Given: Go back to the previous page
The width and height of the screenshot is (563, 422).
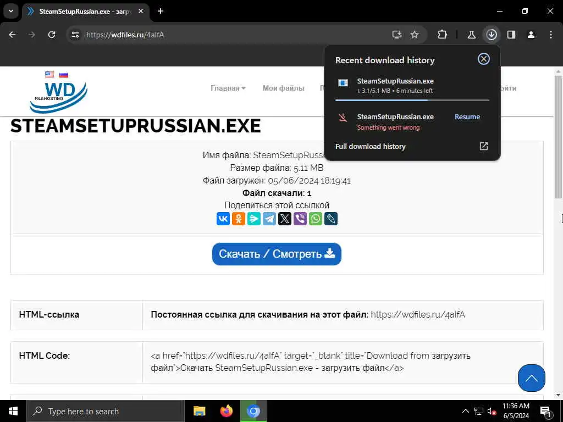Looking at the screenshot, I should coord(12,35).
